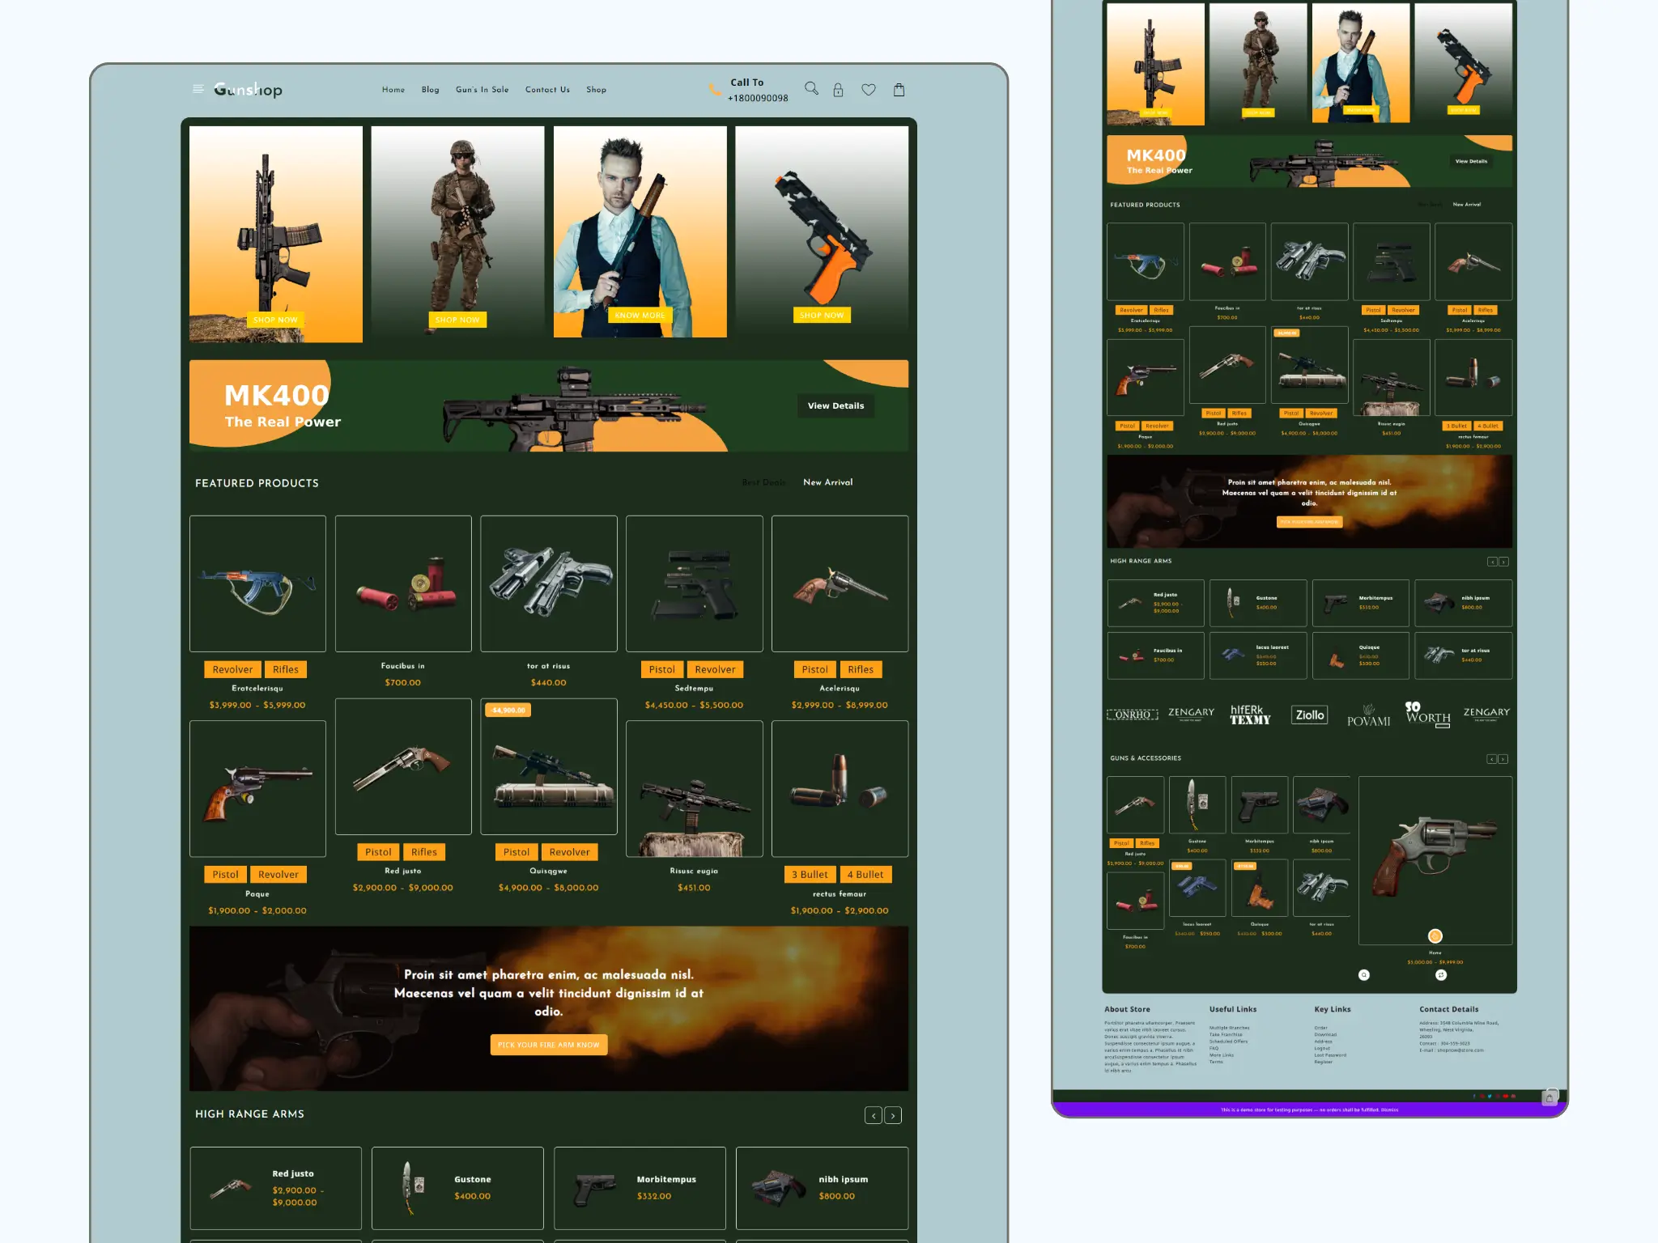Image resolution: width=1658 pixels, height=1243 pixels.
Task: Switch to the New Arrival tab
Action: pos(827,482)
